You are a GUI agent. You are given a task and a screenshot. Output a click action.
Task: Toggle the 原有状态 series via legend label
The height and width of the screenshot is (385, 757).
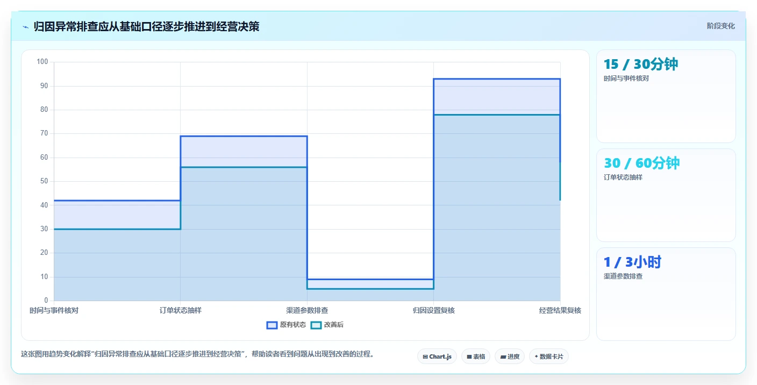tap(293, 325)
